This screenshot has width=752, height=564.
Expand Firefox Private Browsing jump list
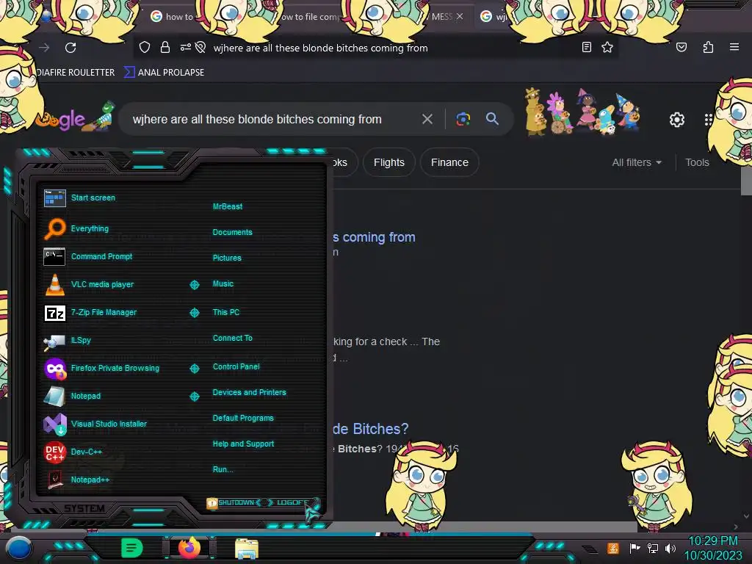[x=194, y=369]
